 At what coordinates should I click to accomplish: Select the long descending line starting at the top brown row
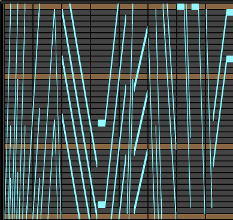coord(83,85)
